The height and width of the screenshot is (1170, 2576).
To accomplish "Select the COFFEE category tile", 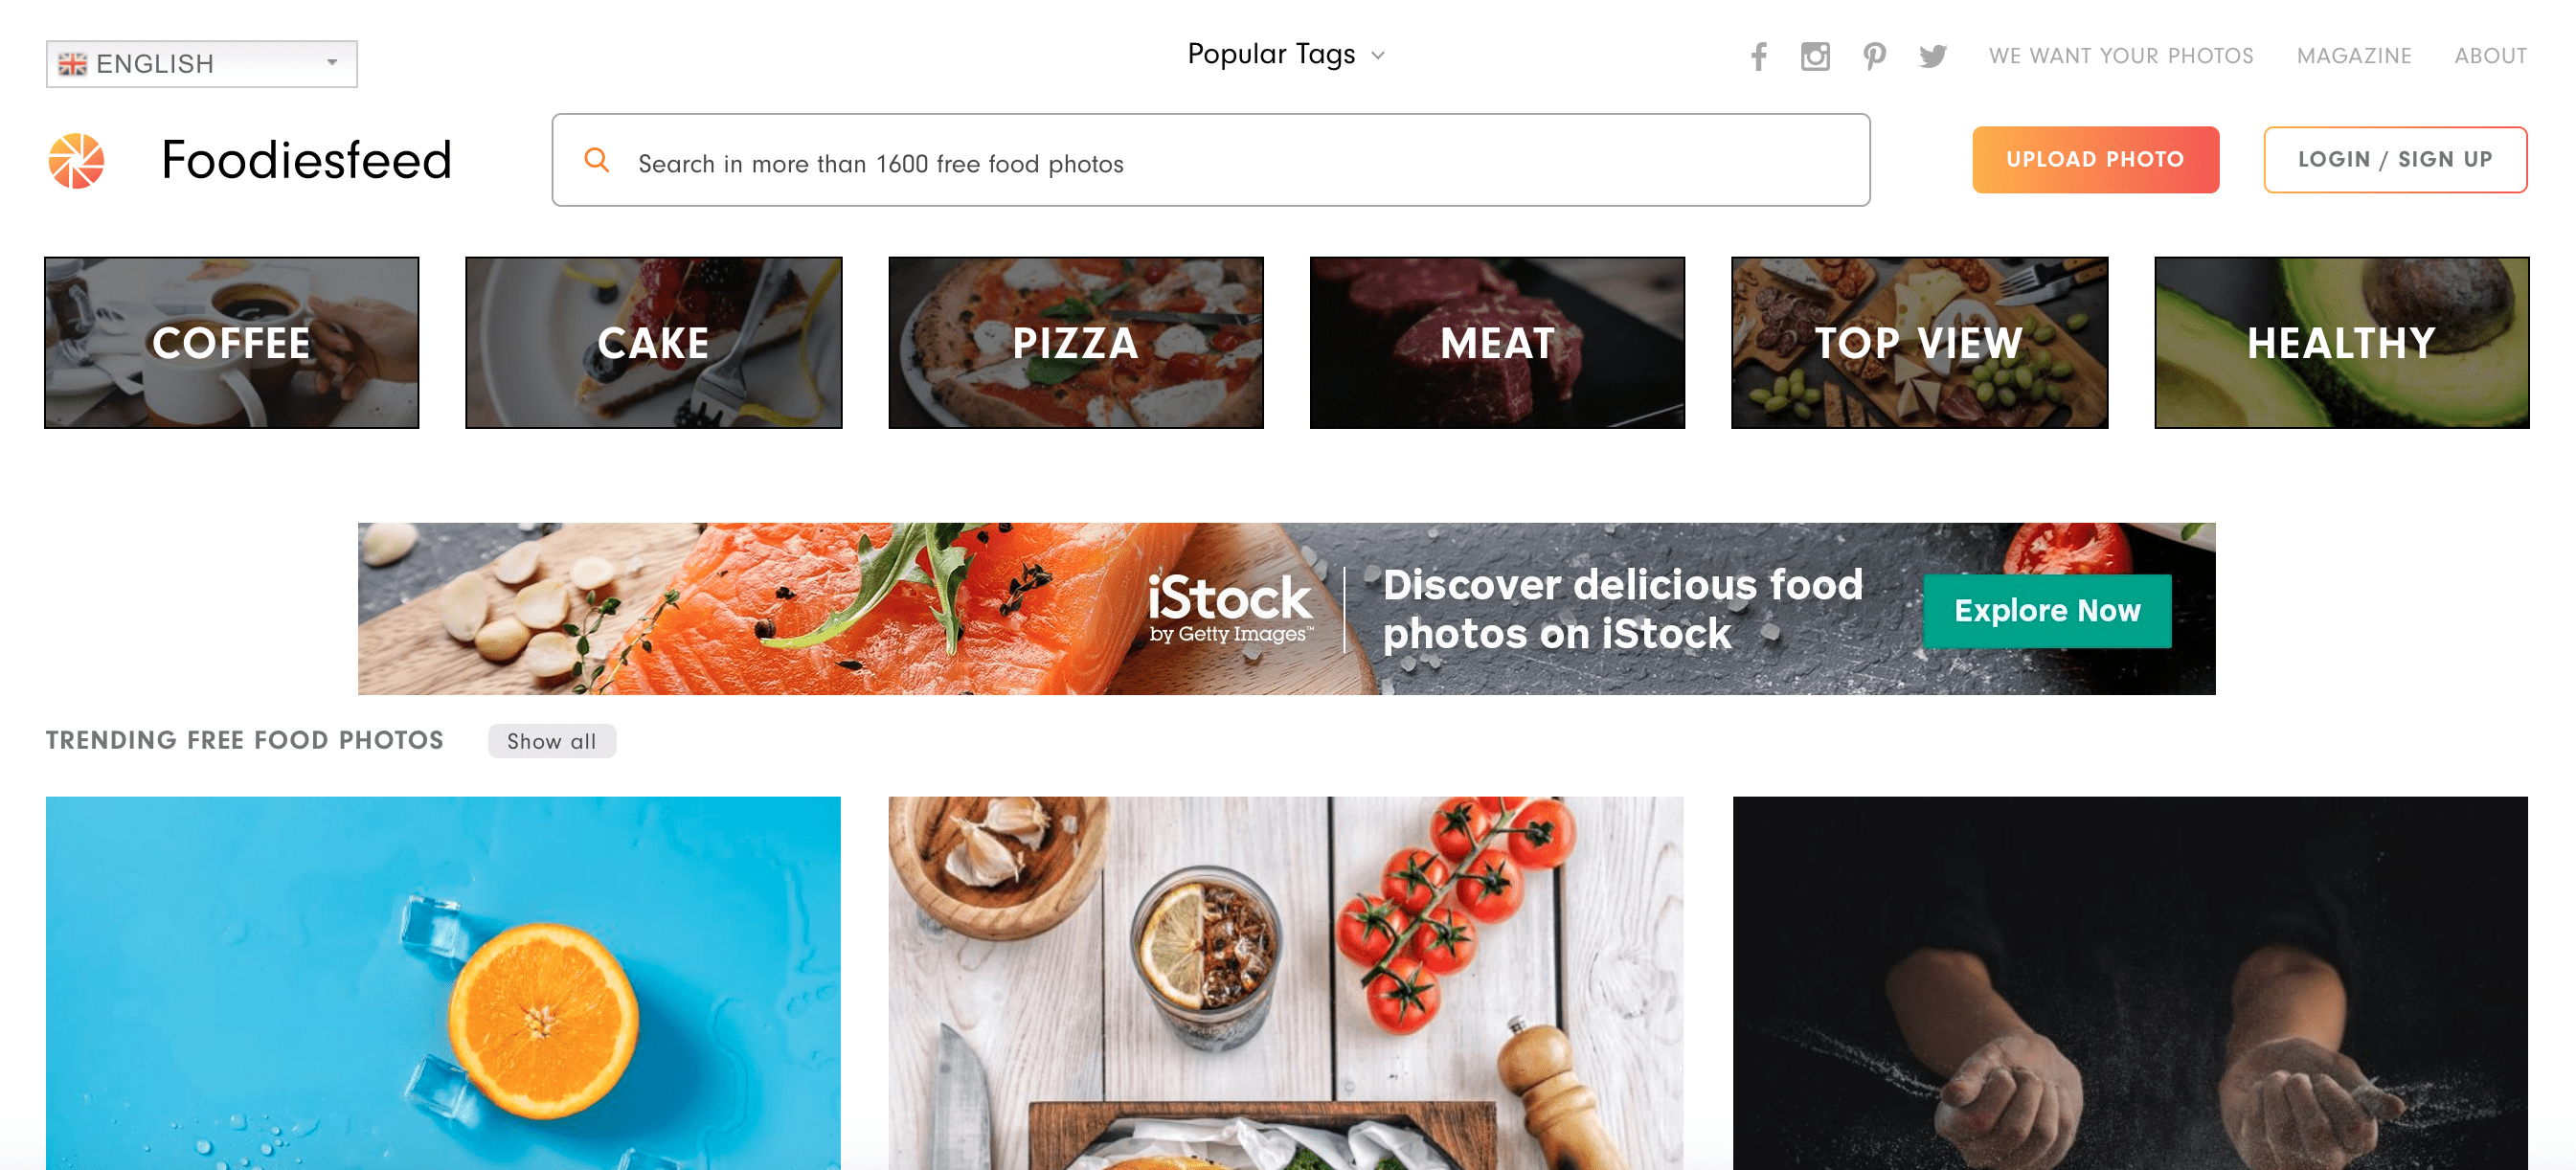I will pos(232,343).
